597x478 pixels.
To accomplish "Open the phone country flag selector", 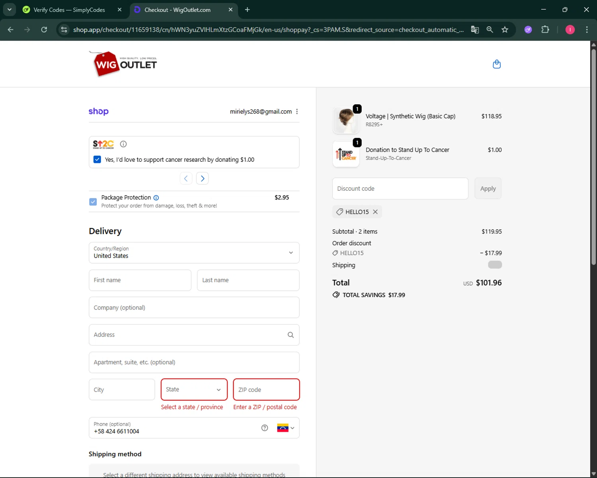I will pos(285,428).
